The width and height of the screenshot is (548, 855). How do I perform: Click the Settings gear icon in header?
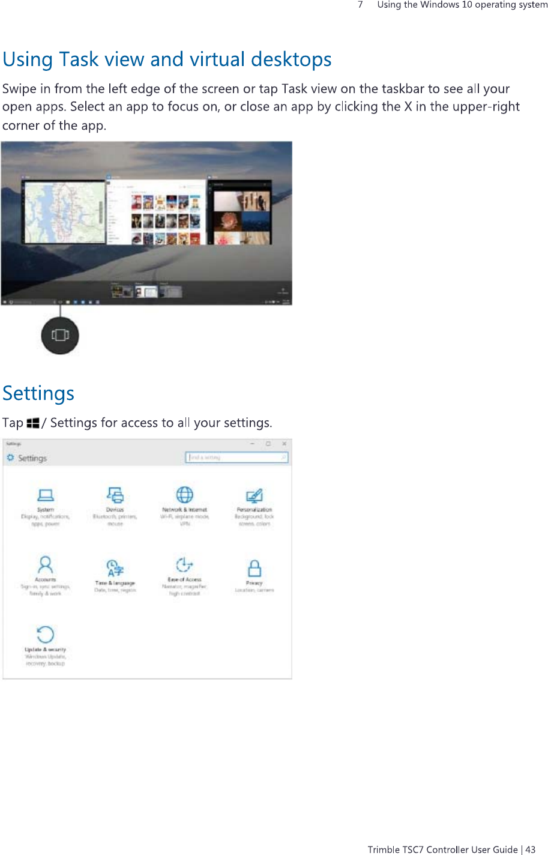10,458
